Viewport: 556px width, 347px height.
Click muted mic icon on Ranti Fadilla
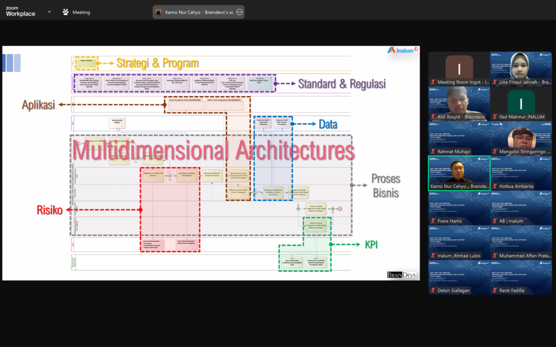(495, 290)
